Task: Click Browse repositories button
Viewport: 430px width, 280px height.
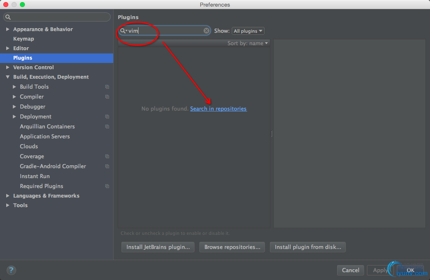Action: tap(232, 247)
